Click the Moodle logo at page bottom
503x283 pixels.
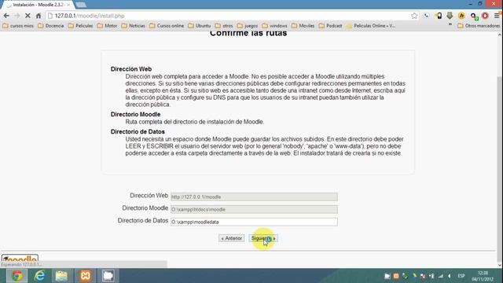[20, 259]
